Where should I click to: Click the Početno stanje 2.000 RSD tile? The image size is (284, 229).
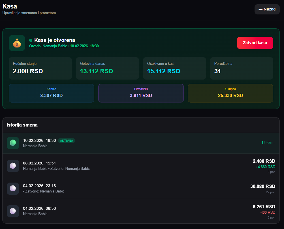pos(40,69)
